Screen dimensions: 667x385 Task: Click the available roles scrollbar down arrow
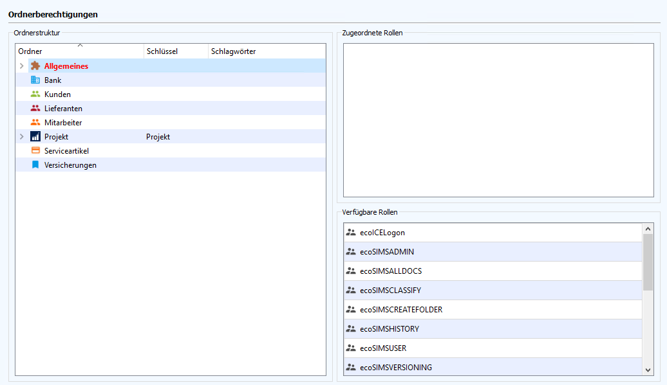[x=648, y=370]
